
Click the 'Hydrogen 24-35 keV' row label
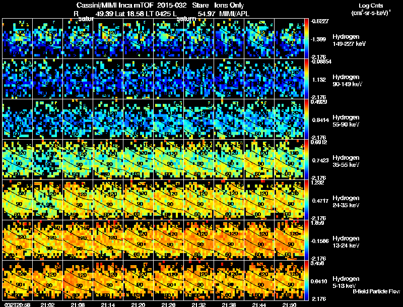(346, 202)
